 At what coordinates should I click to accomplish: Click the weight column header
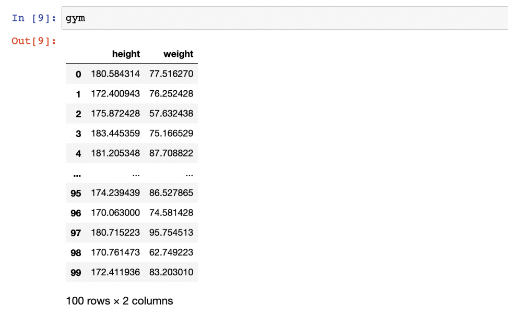(178, 54)
